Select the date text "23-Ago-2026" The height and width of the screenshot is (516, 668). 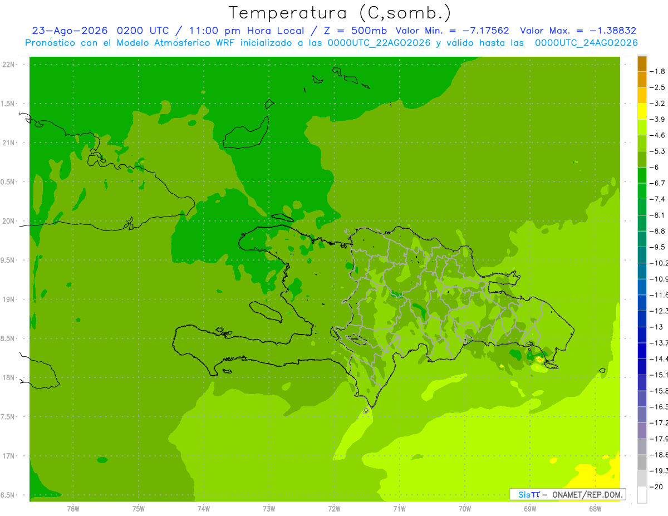point(70,31)
